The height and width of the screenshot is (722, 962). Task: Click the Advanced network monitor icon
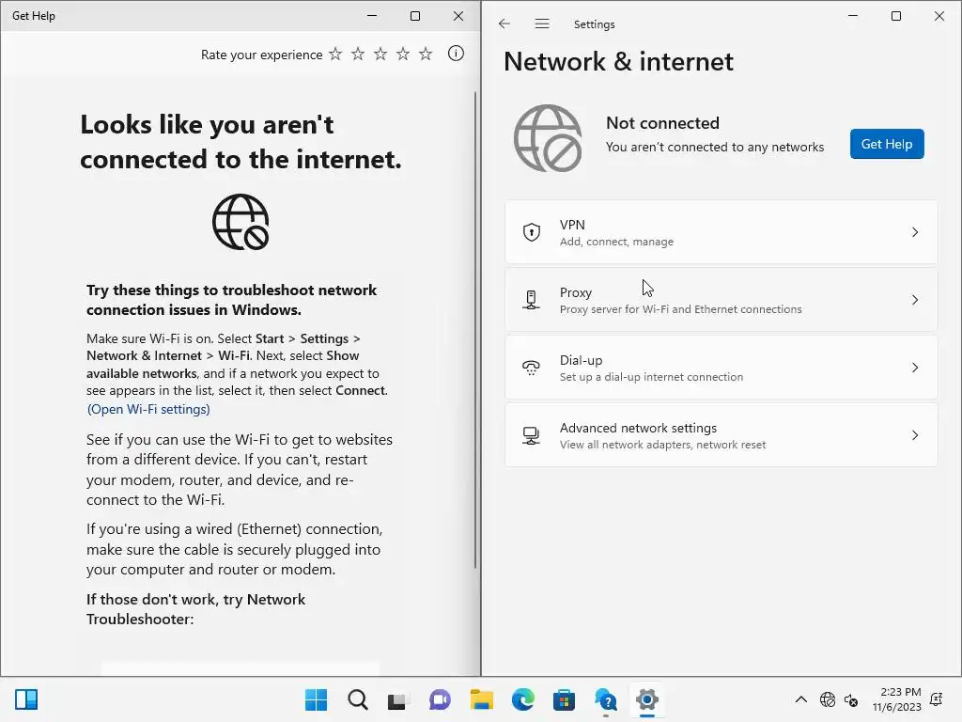(x=532, y=435)
